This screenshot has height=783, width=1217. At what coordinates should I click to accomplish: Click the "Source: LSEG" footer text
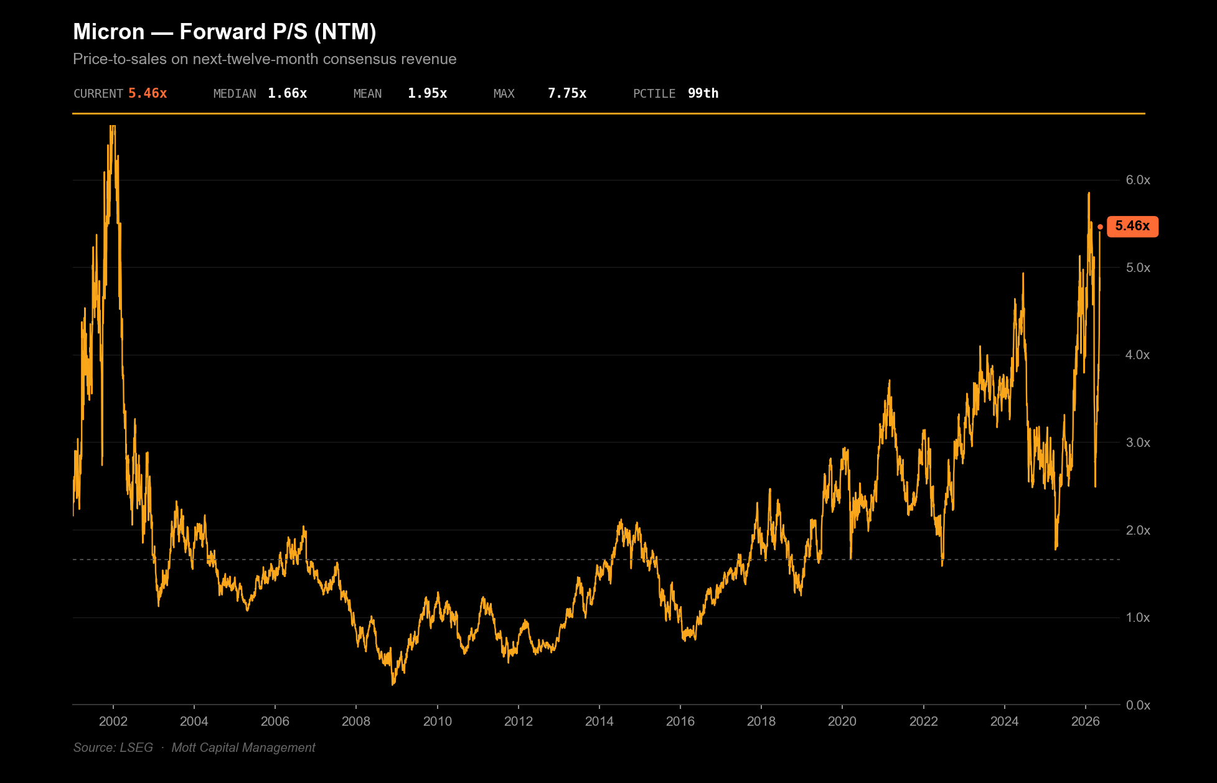click(113, 748)
